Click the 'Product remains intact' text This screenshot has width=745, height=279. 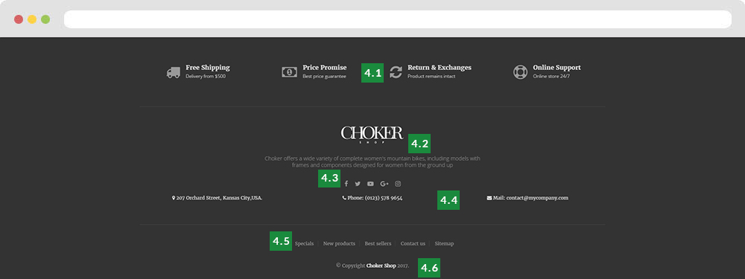click(431, 76)
